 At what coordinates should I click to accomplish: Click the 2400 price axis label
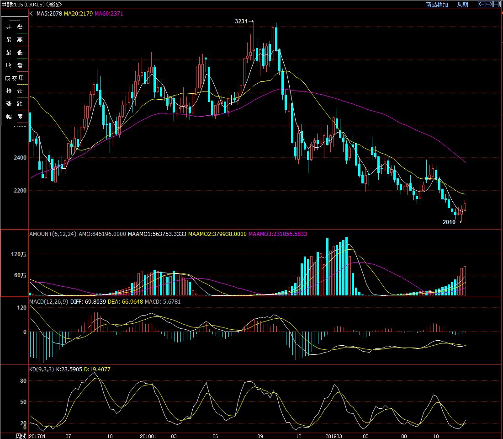click(x=20, y=158)
